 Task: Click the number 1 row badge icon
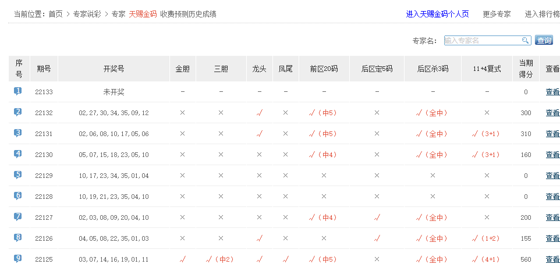point(18,91)
